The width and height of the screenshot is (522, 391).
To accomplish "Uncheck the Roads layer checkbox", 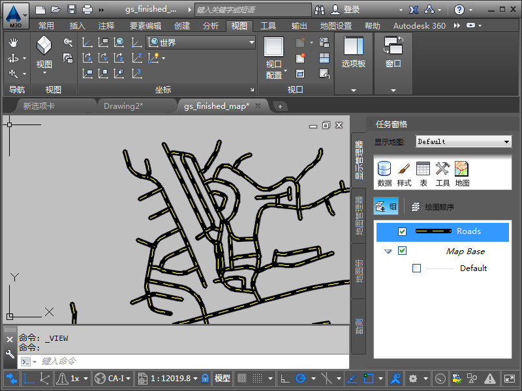I will click(402, 231).
